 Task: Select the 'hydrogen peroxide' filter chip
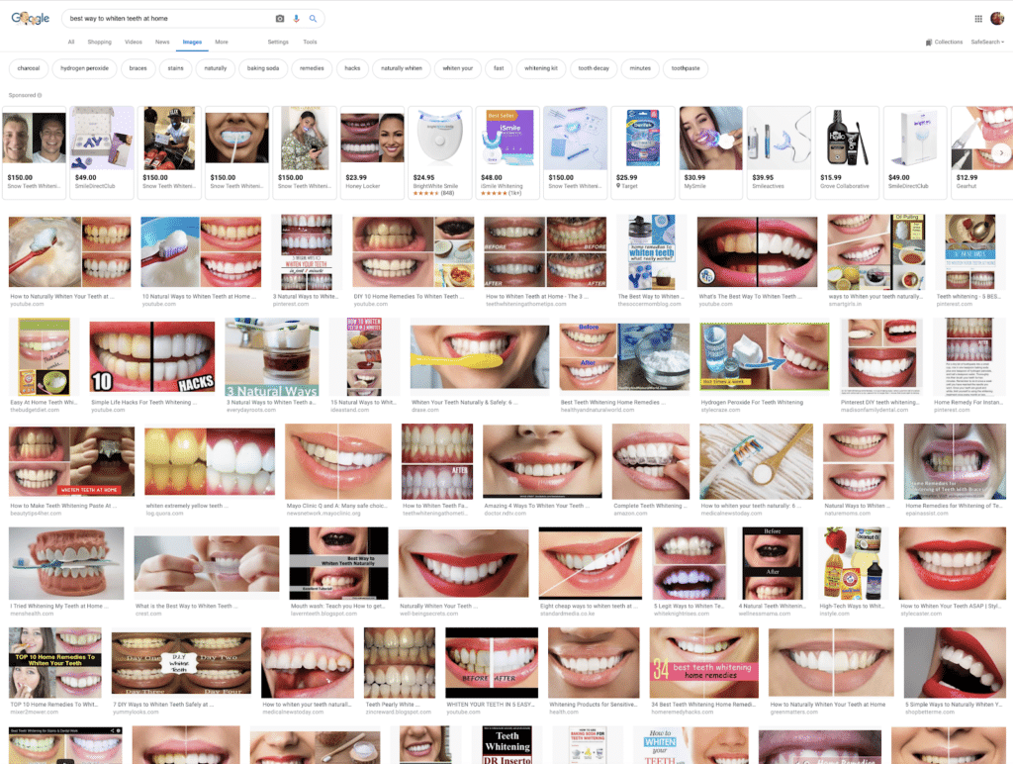[x=86, y=68]
